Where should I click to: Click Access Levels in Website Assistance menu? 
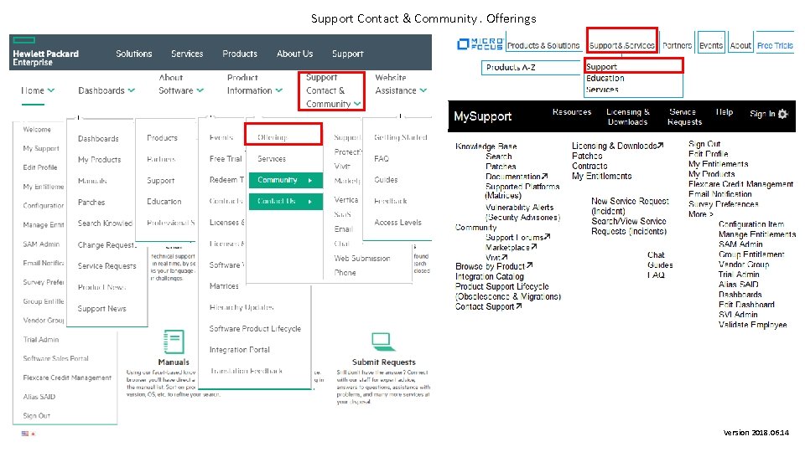397,223
